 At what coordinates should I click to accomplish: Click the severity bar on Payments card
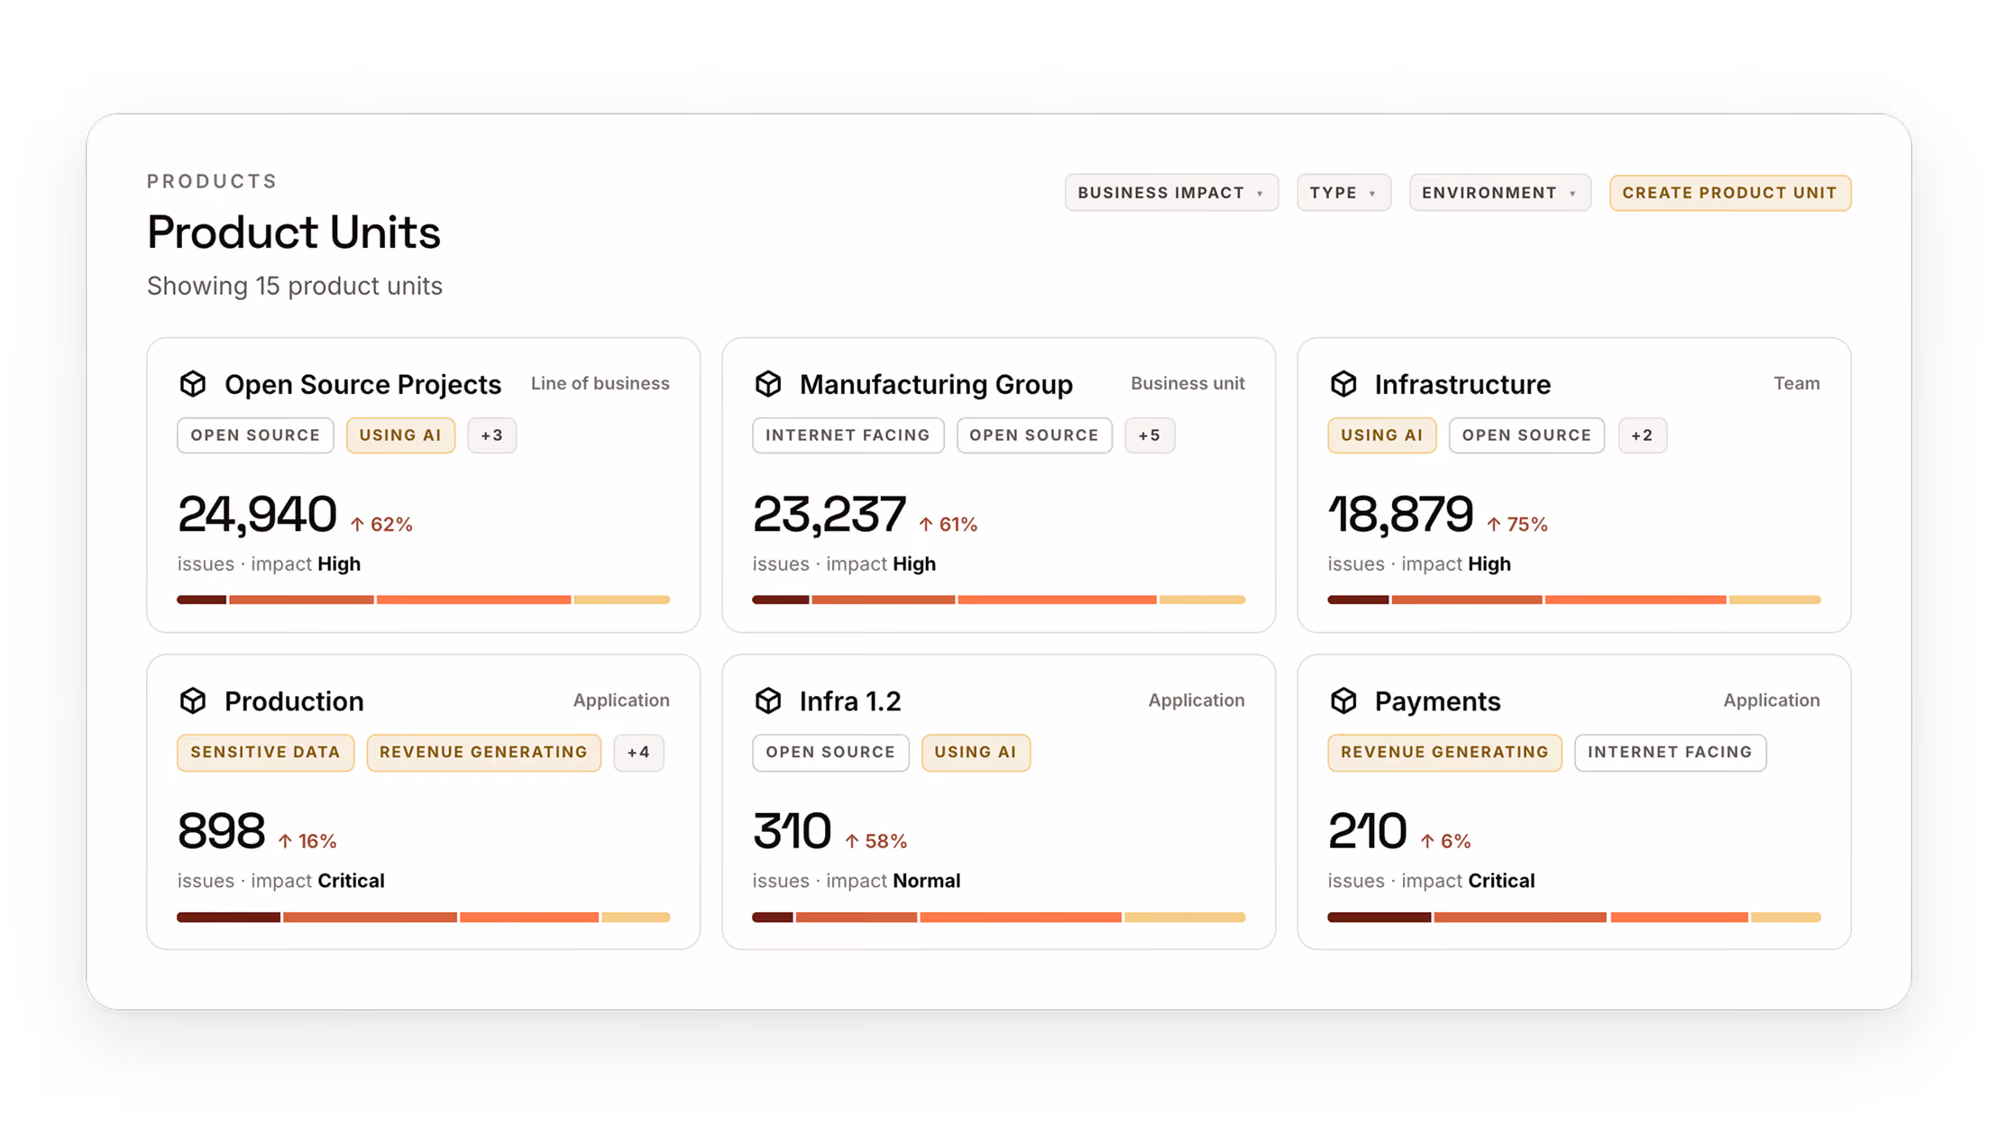click(1574, 917)
